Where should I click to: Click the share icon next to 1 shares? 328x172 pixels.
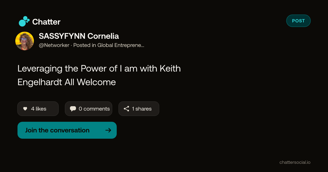click(x=126, y=109)
